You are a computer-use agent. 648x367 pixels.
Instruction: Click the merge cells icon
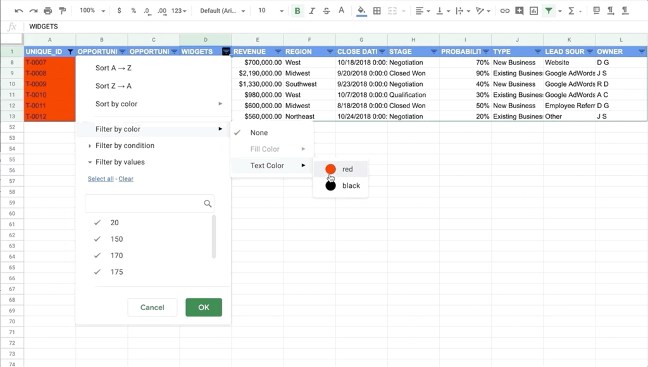(x=392, y=11)
